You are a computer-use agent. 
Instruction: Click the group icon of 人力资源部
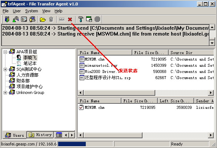tap(12, 75)
